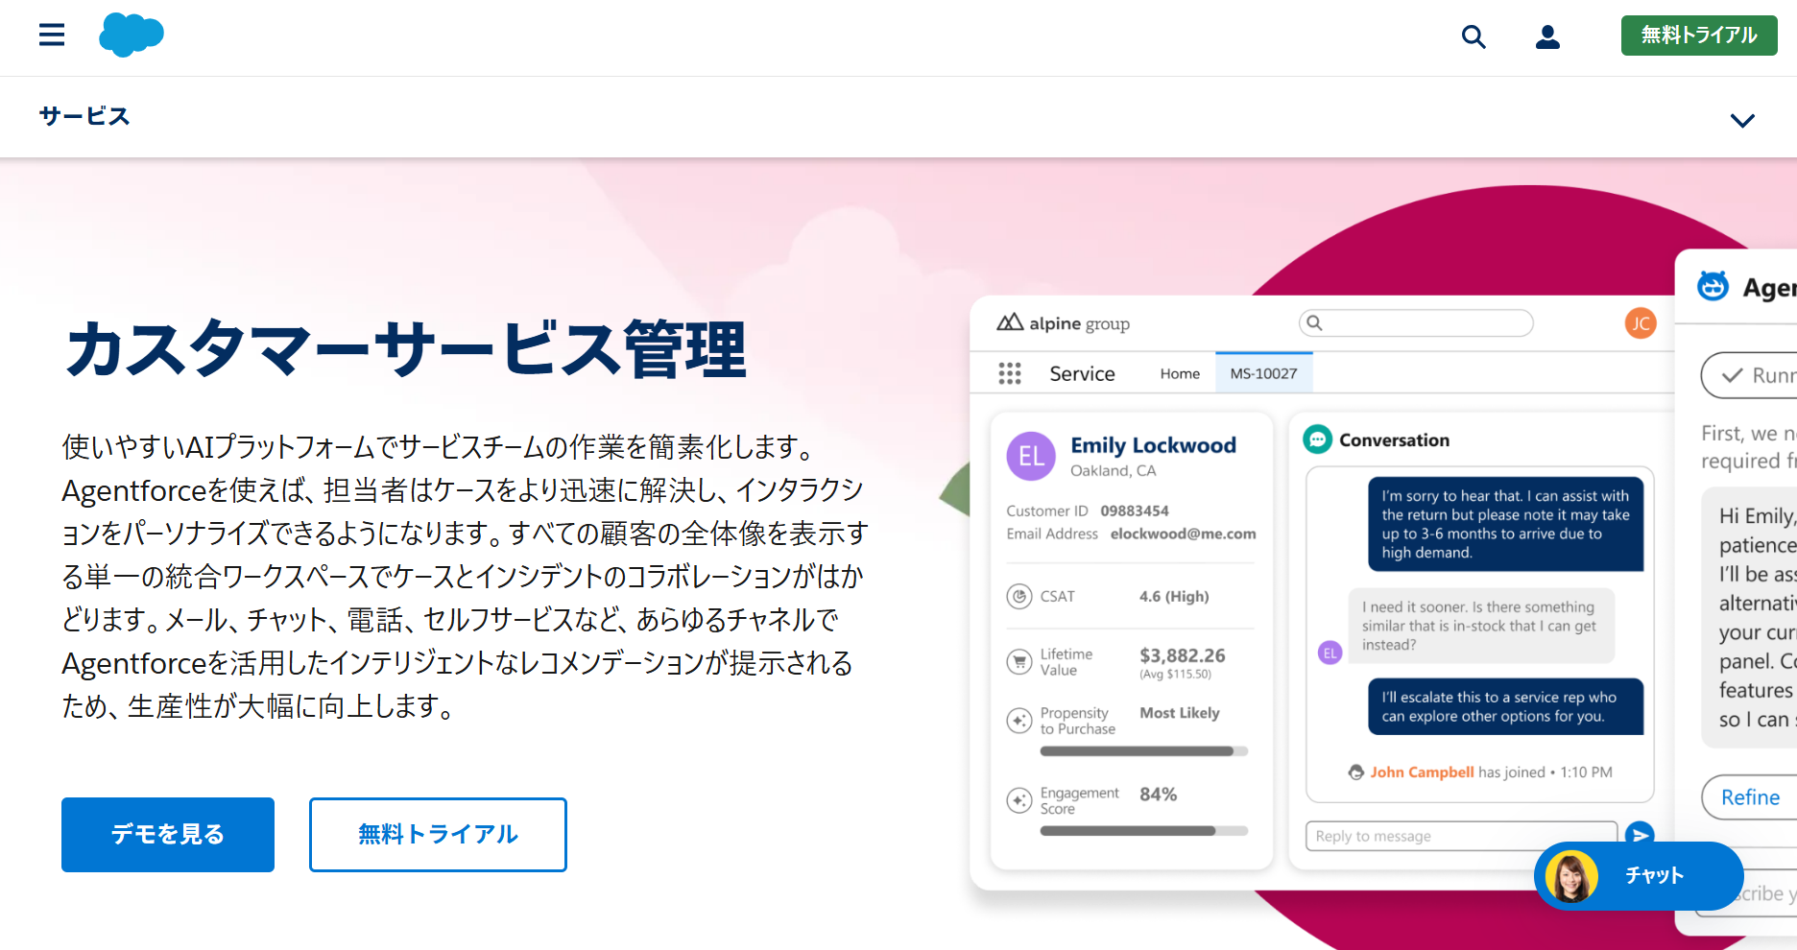Click the green 無料トライアル header button

(1698, 36)
